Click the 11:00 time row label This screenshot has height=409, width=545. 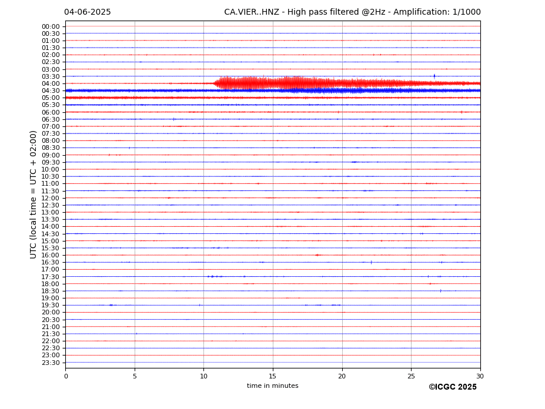[51, 184]
